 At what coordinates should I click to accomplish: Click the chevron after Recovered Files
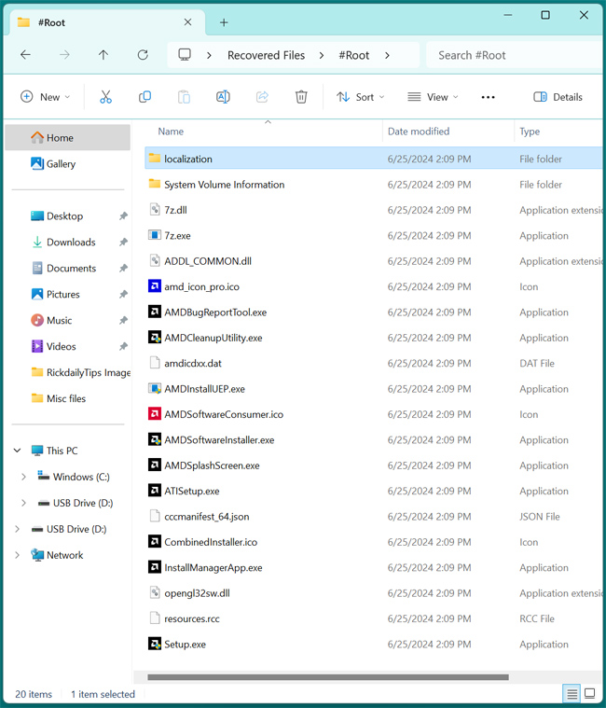click(x=322, y=55)
